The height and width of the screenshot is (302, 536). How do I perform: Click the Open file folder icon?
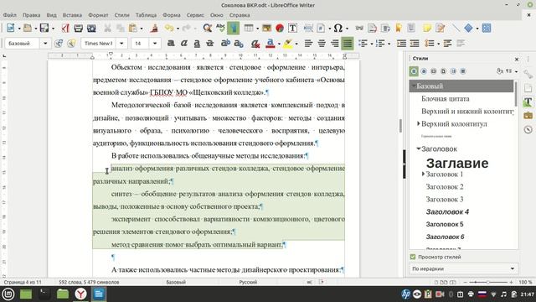point(28,28)
